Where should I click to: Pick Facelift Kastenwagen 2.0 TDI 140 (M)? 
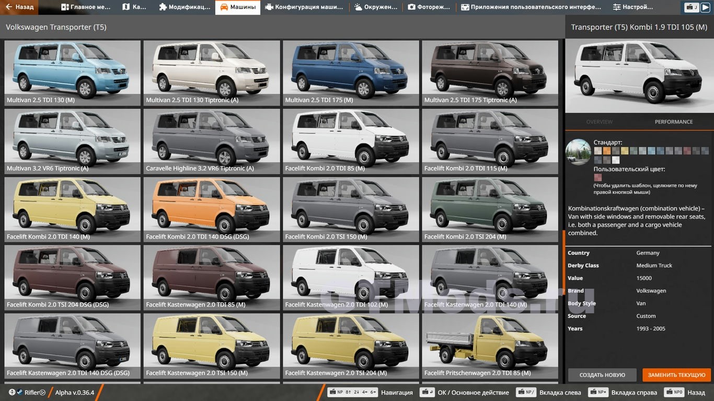tap(490, 278)
